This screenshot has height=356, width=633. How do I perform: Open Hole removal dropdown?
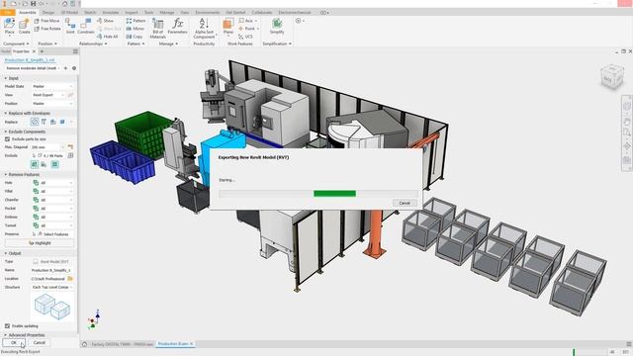[52, 183]
